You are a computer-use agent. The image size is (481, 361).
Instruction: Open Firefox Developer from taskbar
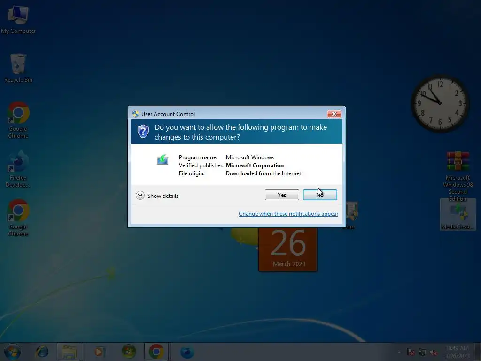[187, 352]
